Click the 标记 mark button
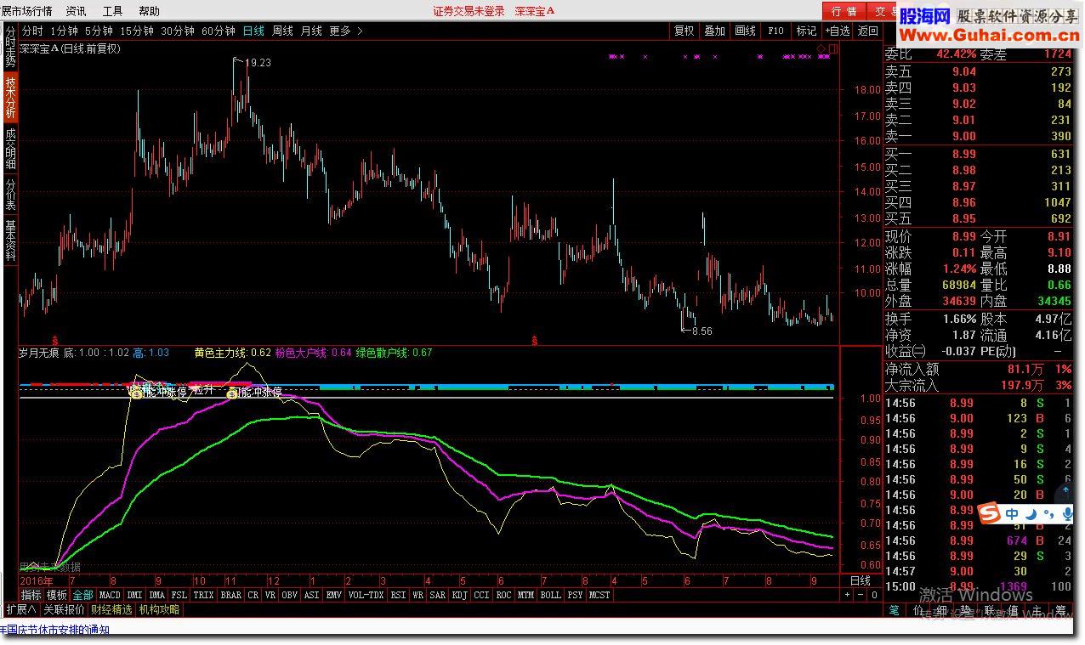This screenshot has width=1085, height=645. point(806,31)
